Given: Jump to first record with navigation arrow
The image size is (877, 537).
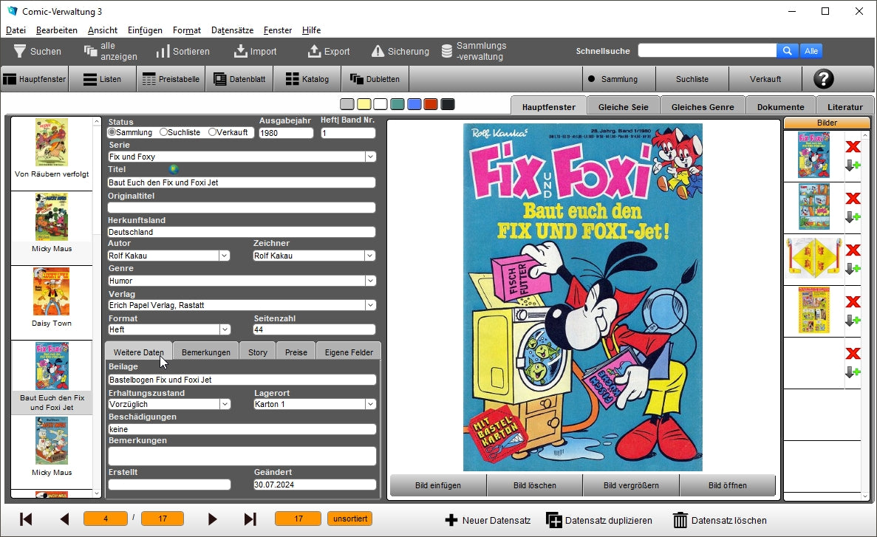Looking at the screenshot, I should coord(26,519).
